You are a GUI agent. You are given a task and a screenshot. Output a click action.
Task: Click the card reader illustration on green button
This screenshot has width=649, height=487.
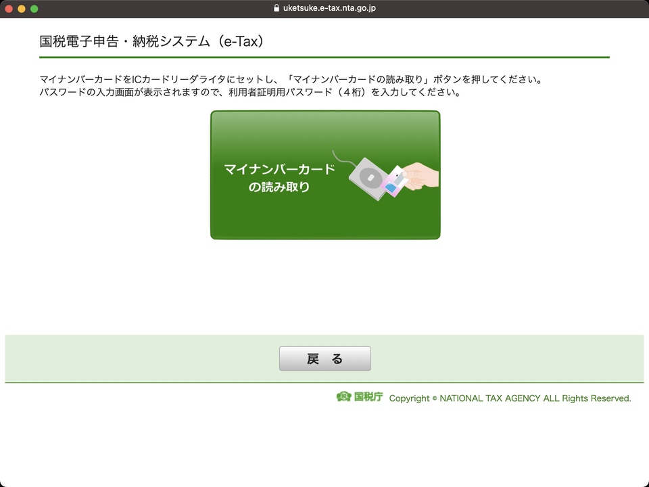point(386,176)
